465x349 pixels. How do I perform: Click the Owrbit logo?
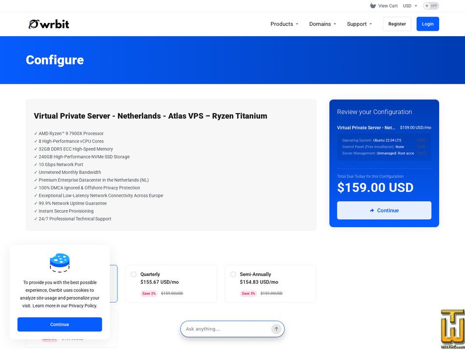[x=49, y=24]
